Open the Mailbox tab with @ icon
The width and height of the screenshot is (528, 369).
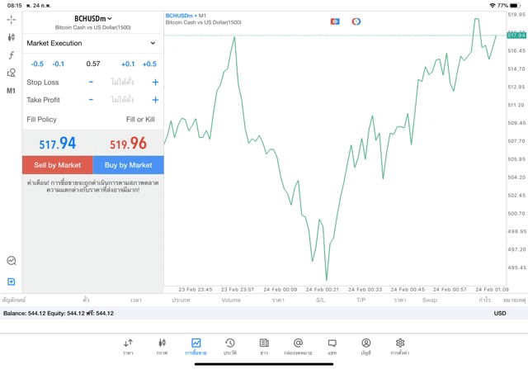tap(298, 346)
